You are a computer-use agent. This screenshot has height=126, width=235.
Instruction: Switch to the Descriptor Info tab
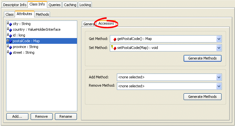(15, 5)
